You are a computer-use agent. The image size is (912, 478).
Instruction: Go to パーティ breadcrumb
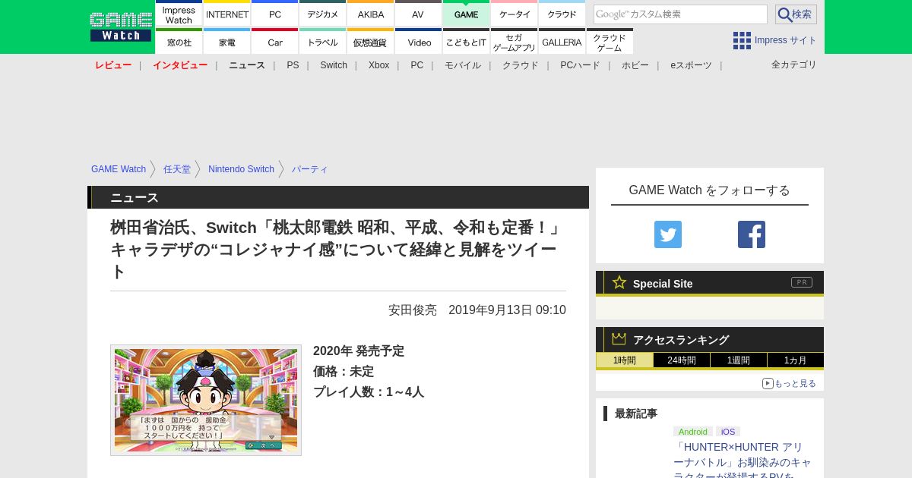coord(310,169)
